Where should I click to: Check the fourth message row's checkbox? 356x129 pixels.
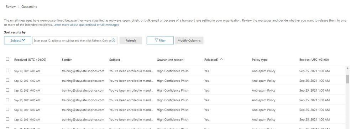click(x=7, y=100)
